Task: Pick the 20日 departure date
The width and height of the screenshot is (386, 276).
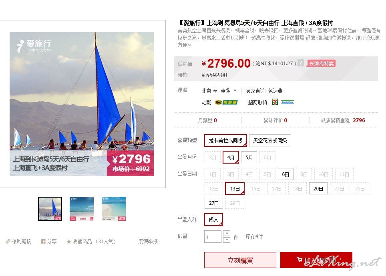Action: point(318,189)
